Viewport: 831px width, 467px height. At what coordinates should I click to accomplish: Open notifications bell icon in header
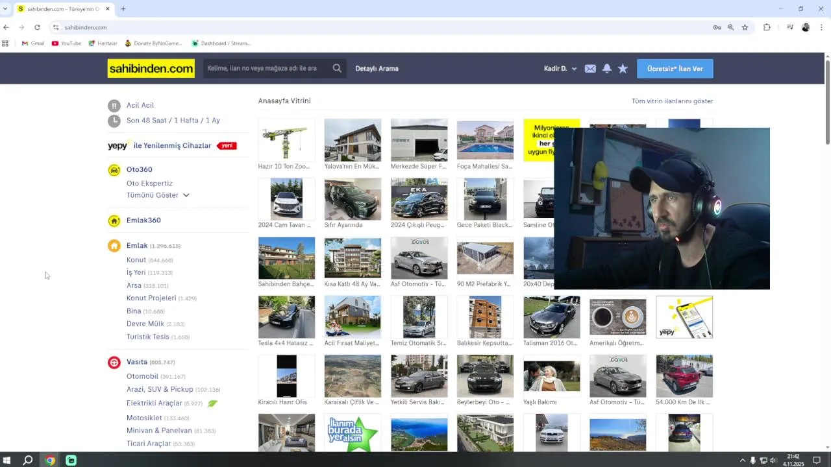[607, 69]
